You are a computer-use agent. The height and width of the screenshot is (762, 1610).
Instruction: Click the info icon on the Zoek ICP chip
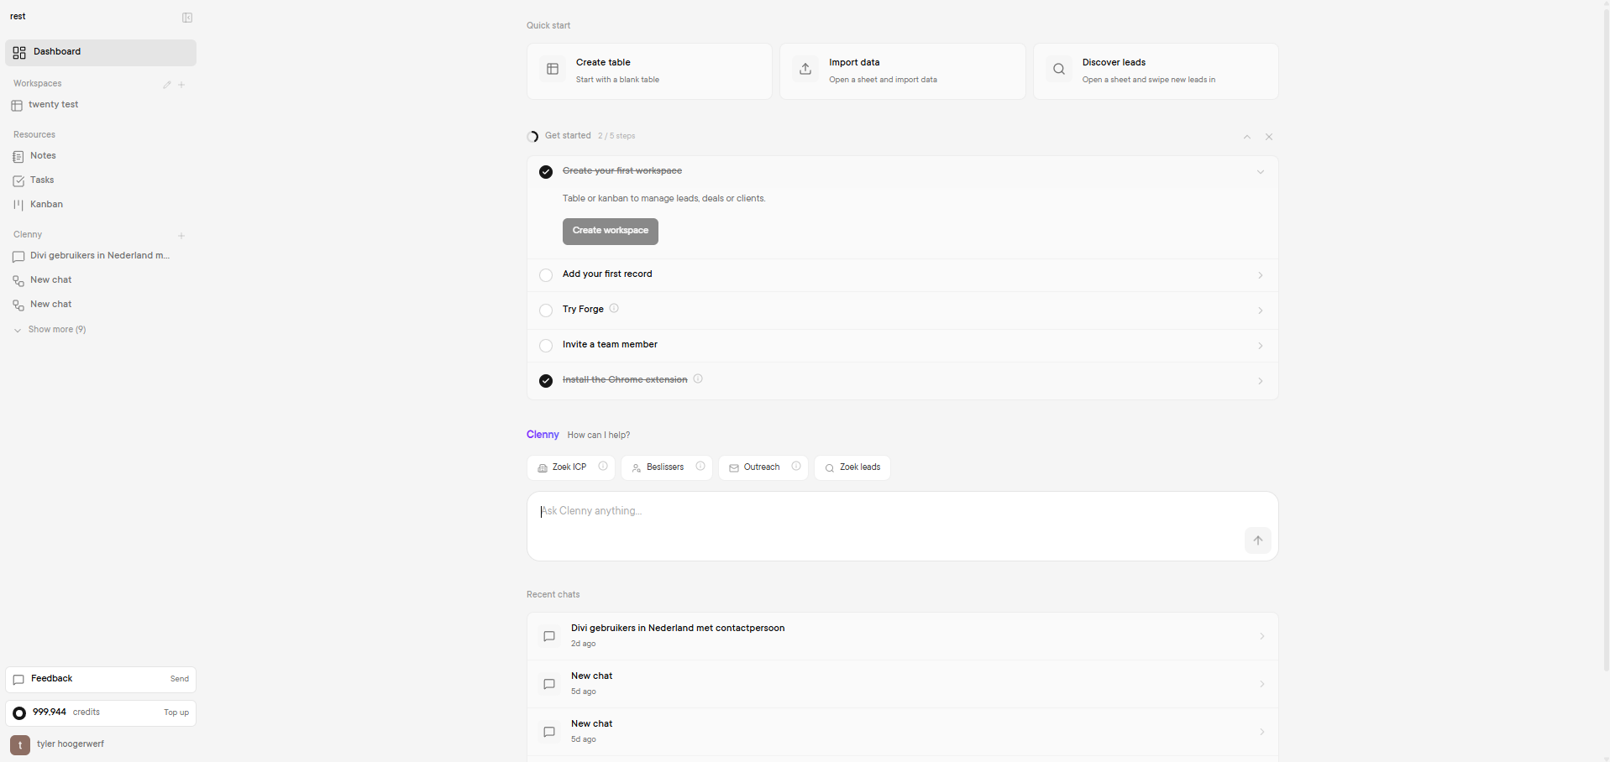click(603, 467)
